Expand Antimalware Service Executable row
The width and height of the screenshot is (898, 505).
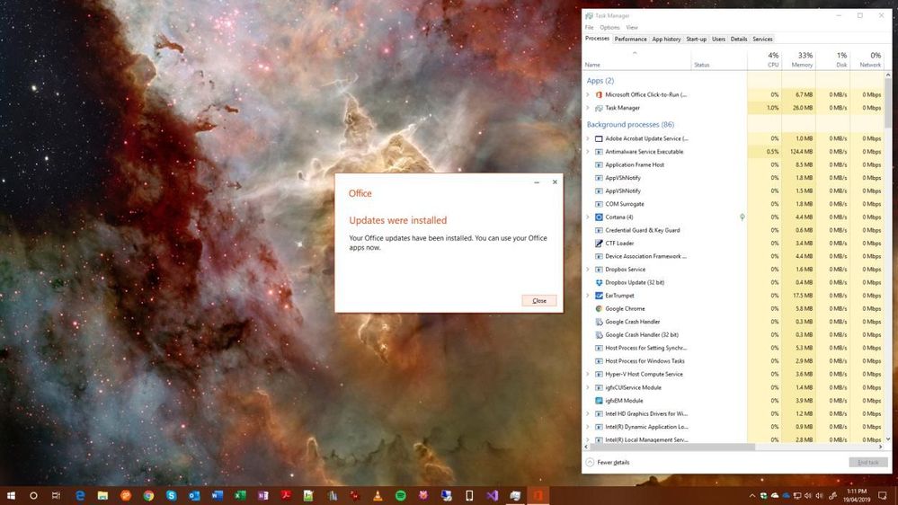pyautogui.click(x=588, y=152)
